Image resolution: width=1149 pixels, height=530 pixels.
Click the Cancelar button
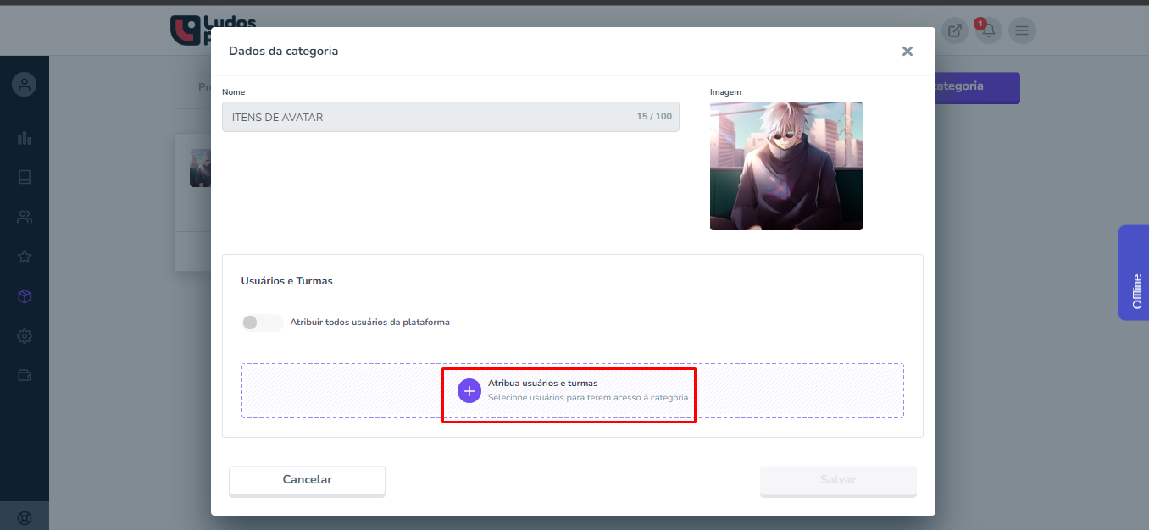click(x=307, y=480)
